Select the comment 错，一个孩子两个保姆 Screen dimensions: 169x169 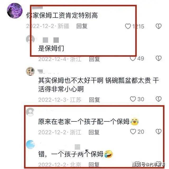(x=71, y=154)
